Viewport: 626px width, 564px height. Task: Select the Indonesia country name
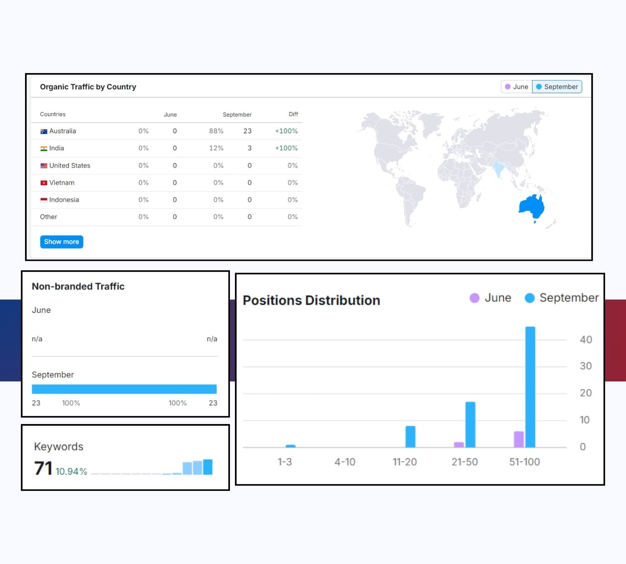click(x=64, y=200)
